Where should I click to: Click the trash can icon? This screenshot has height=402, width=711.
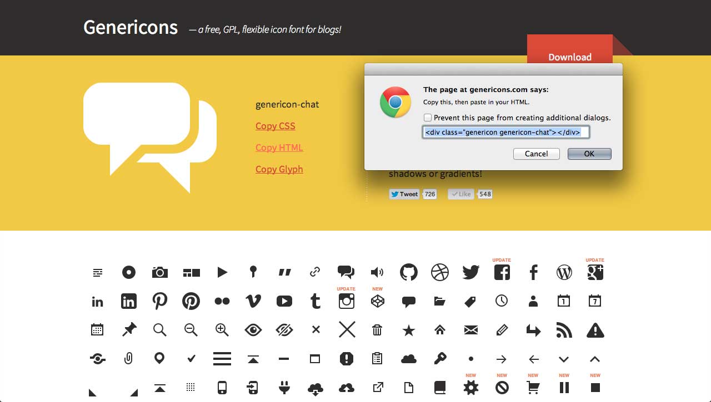pos(377,330)
